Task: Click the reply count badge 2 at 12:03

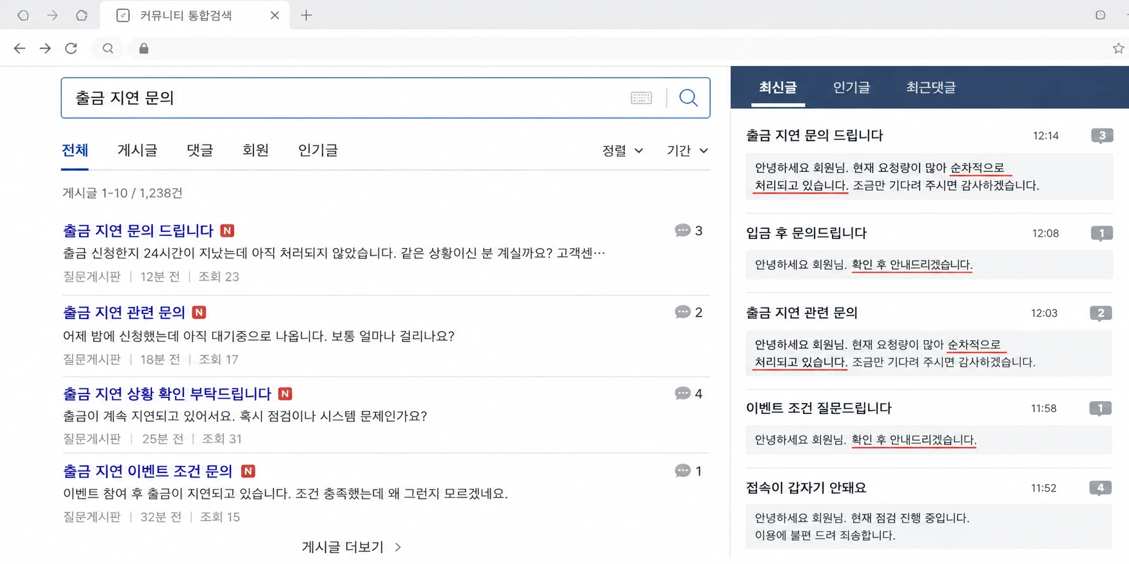Action: pos(1100,313)
